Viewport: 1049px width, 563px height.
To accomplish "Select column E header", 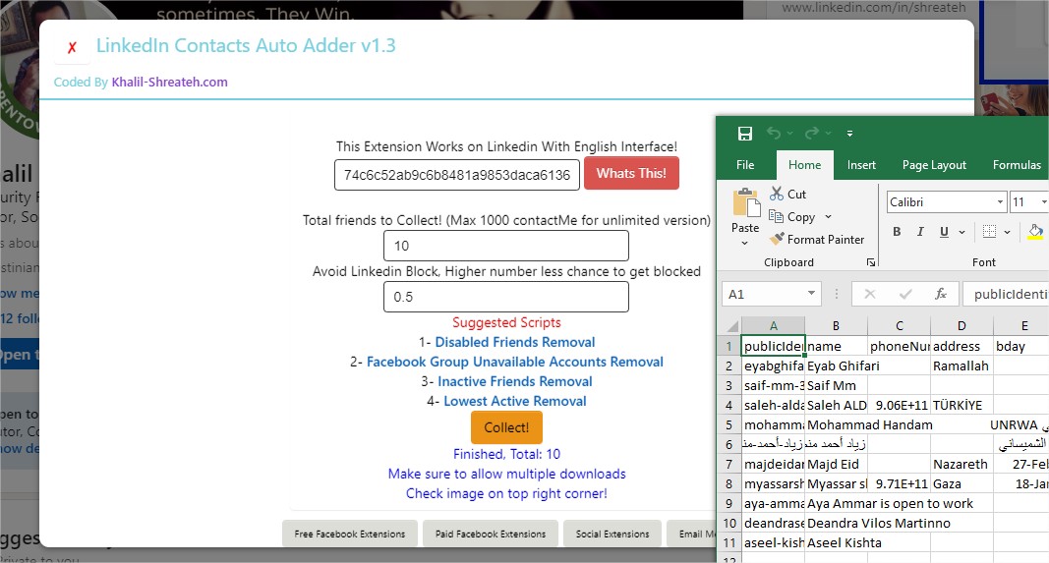I will click(1023, 325).
